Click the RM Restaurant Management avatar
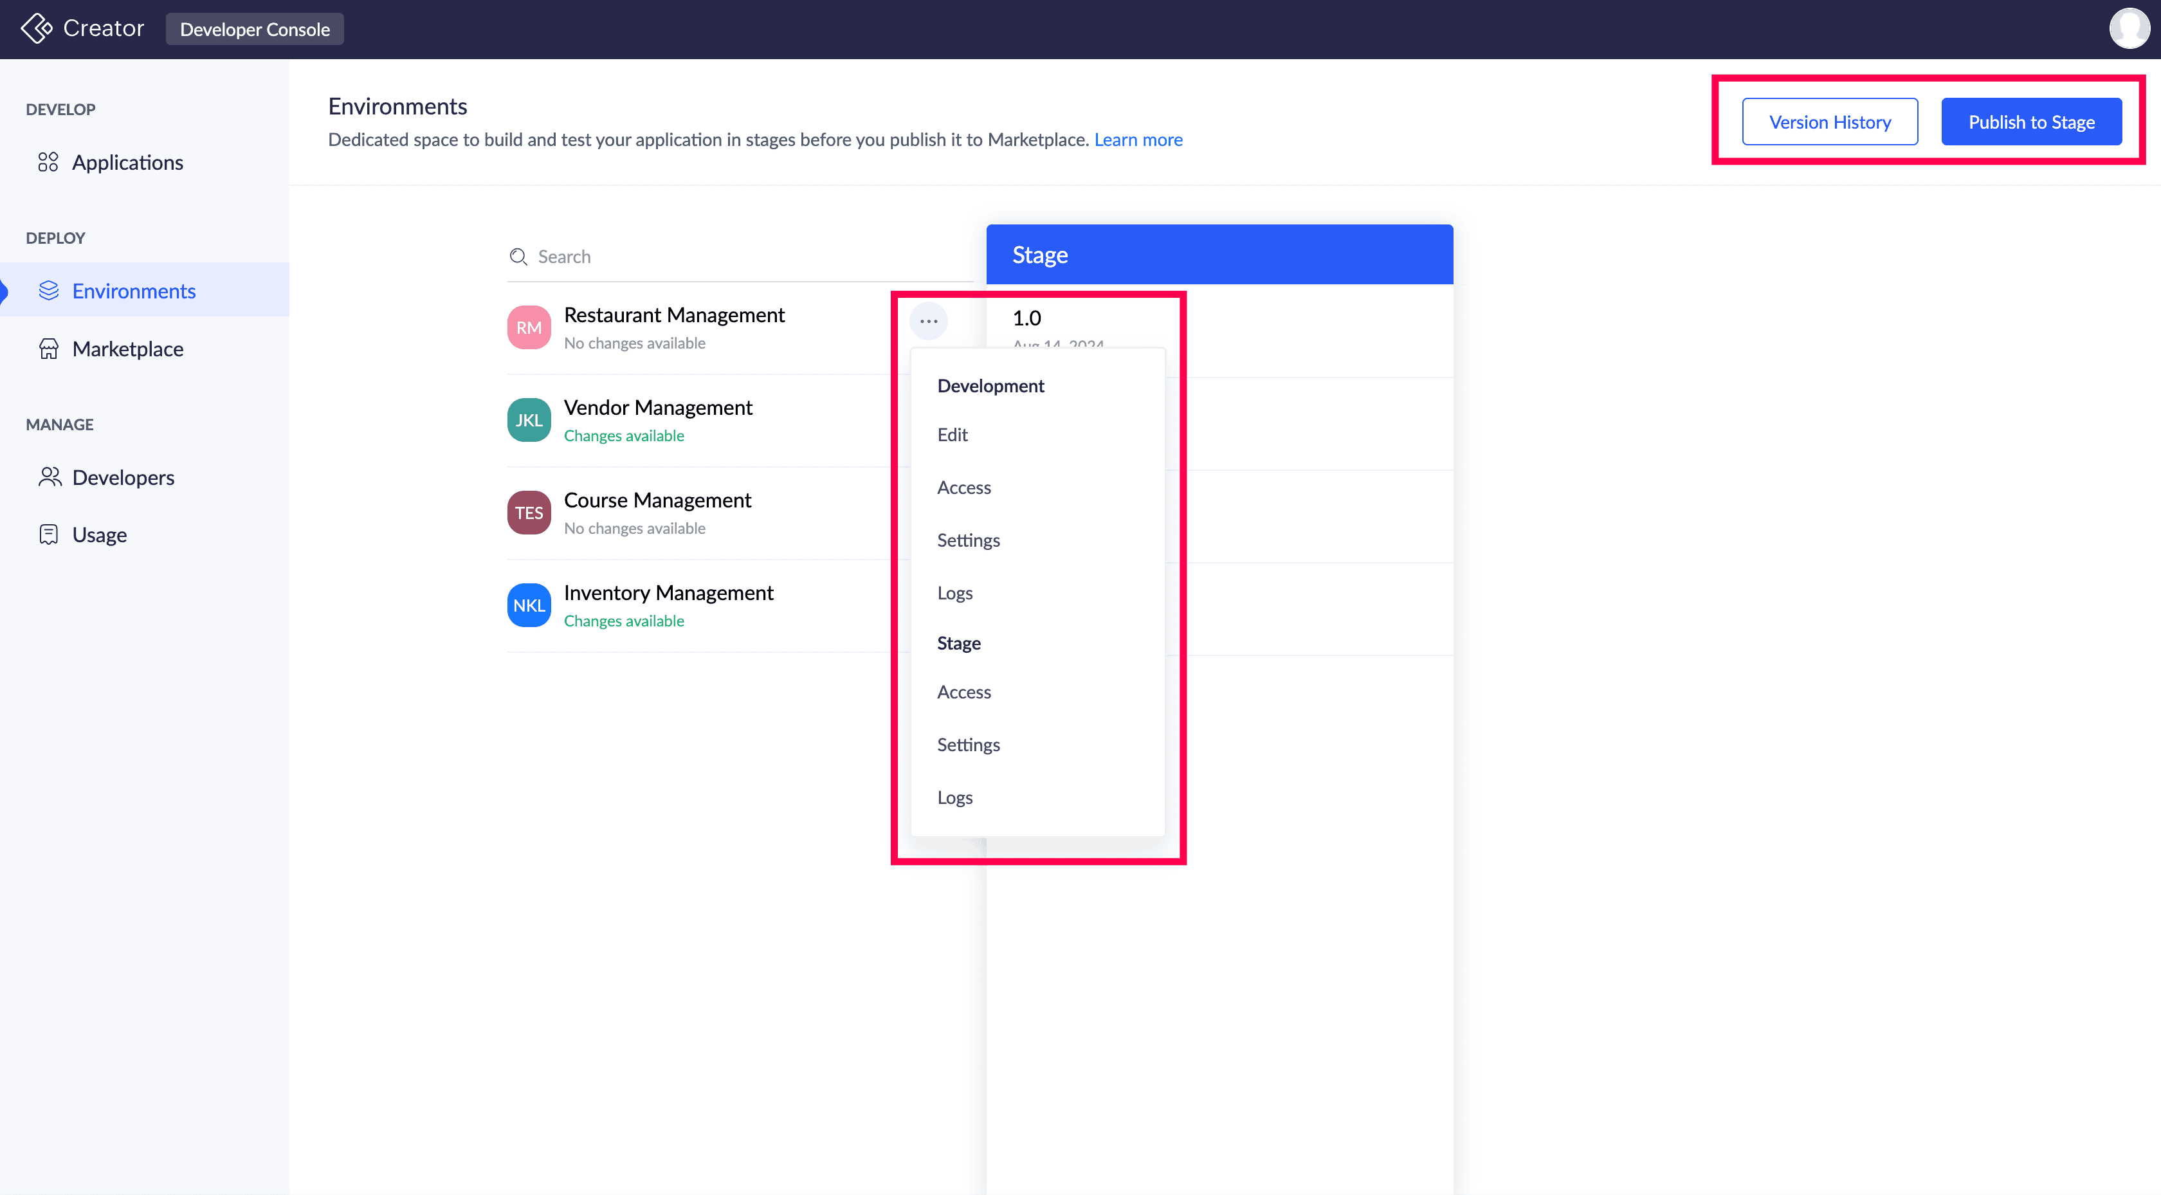 point(529,327)
